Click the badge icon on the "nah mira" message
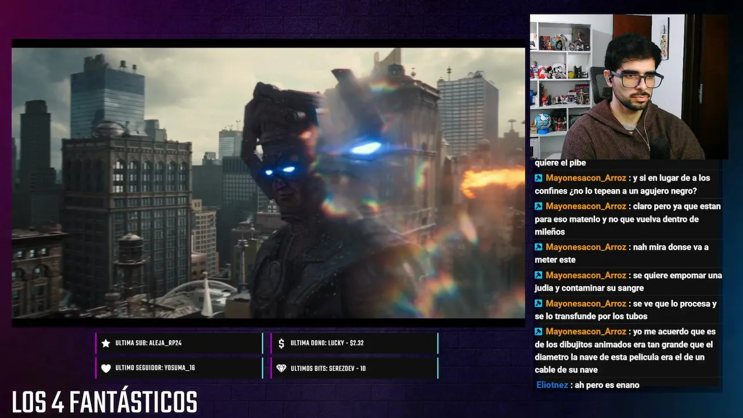 tap(539, 247)
